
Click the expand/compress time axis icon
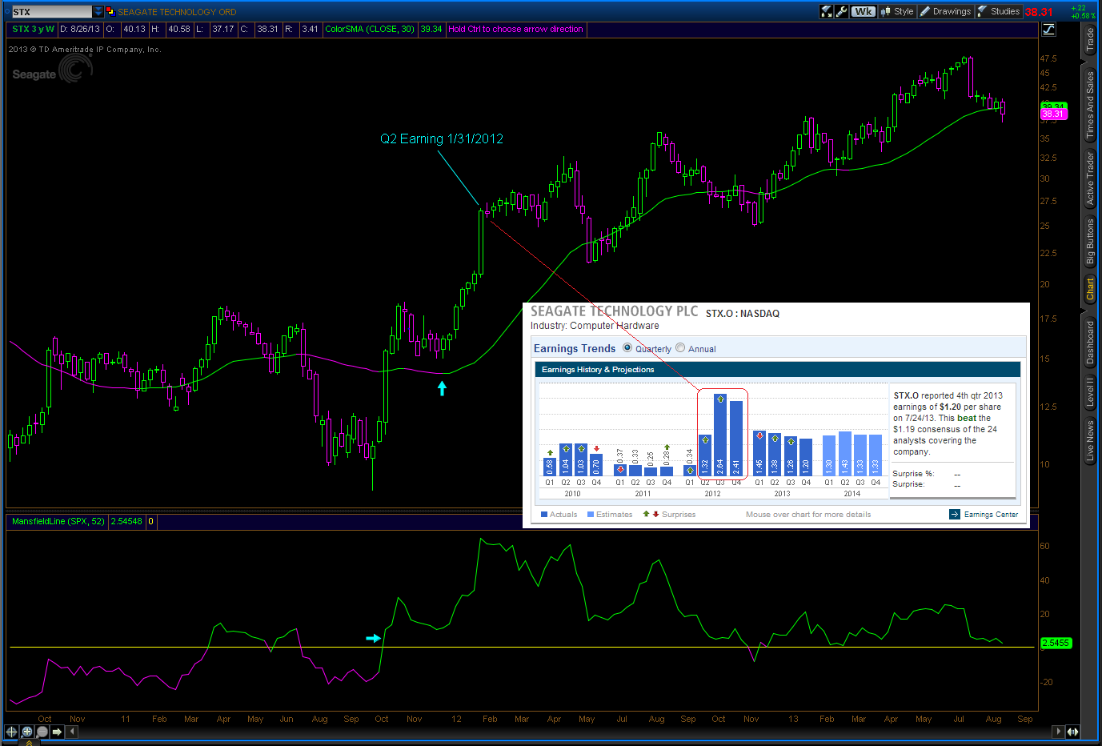coord(1072,732)
